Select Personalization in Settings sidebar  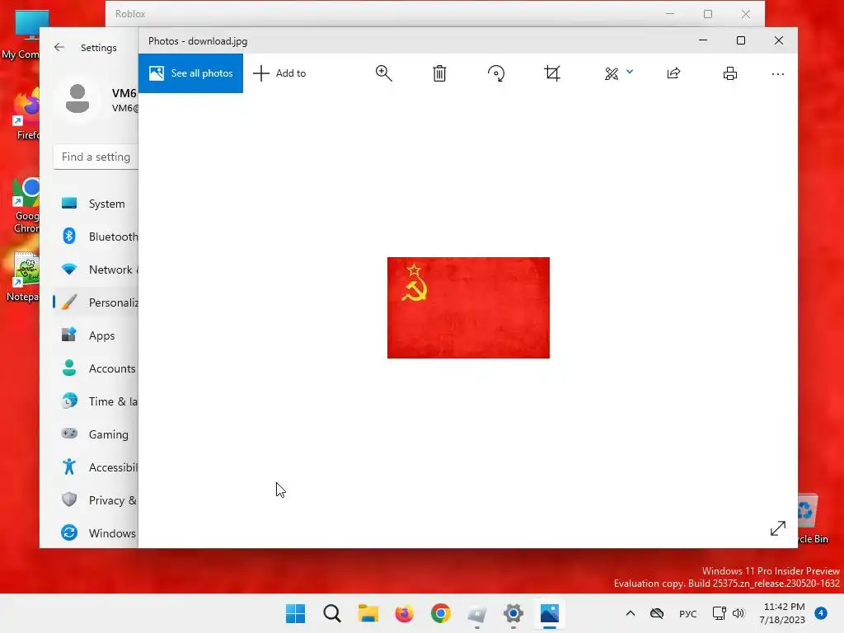click(96, 302)
